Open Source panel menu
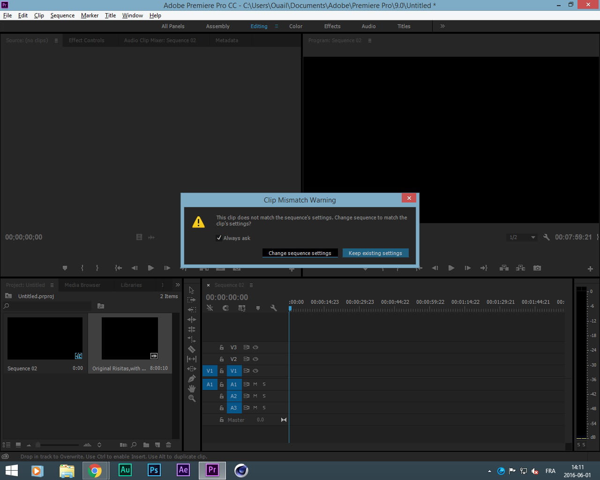The height and width of the screenshot is (480, 600). (x=56, y=40)
